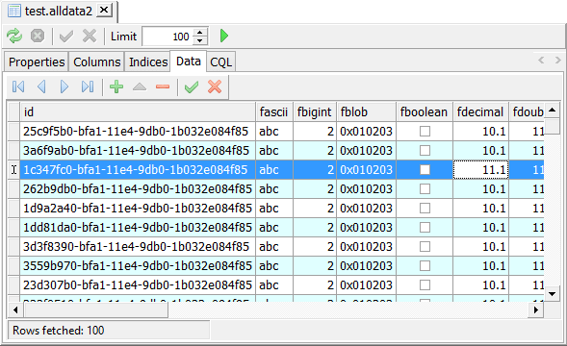Select id cell 3d3f8390-bfa1-11e4-9db0-1b032e084f85
This screenshot has width=567, height=346.
pyautogui.click(x=138, y=246)
